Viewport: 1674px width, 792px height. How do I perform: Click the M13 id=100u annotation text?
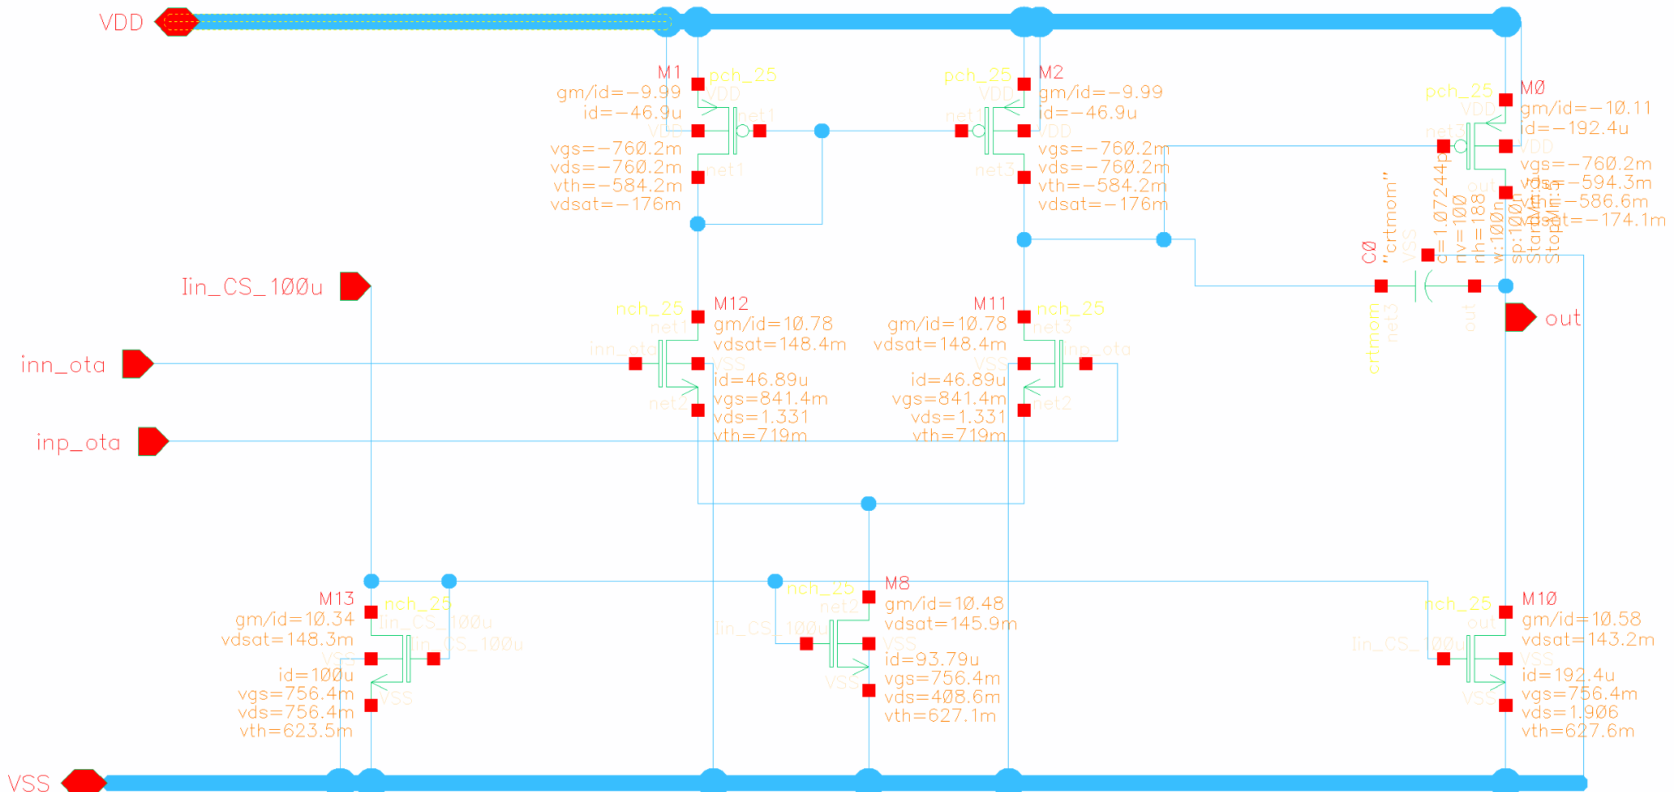(316, 675)
